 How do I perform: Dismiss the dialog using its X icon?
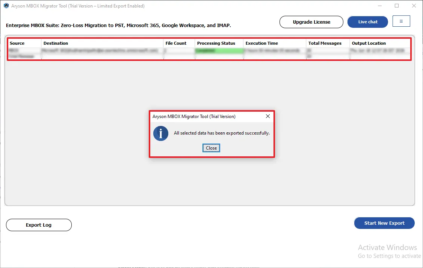coord(267,116)
